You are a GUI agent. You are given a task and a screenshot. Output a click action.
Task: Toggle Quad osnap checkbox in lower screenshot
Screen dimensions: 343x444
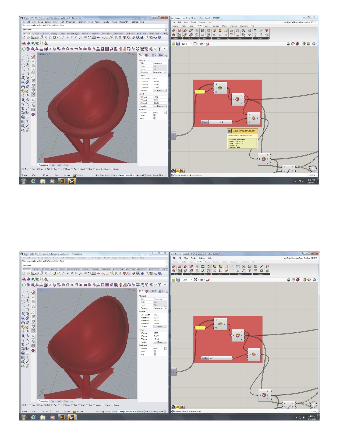[79, 405]
